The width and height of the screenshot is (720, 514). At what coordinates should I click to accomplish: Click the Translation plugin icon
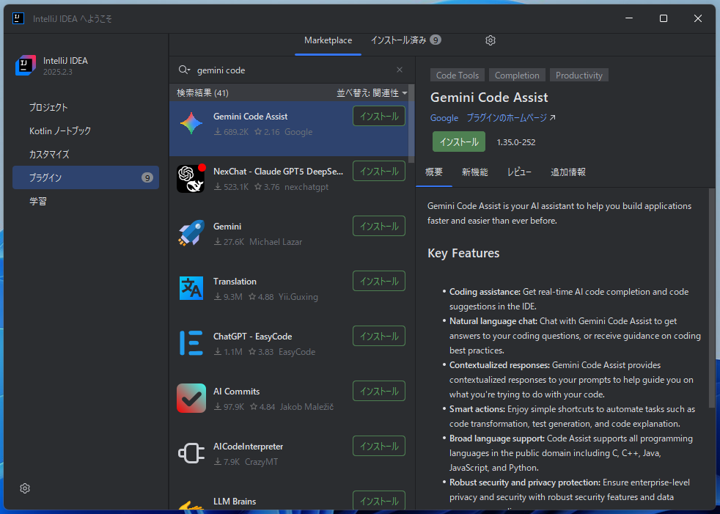[x=191, y=288]
